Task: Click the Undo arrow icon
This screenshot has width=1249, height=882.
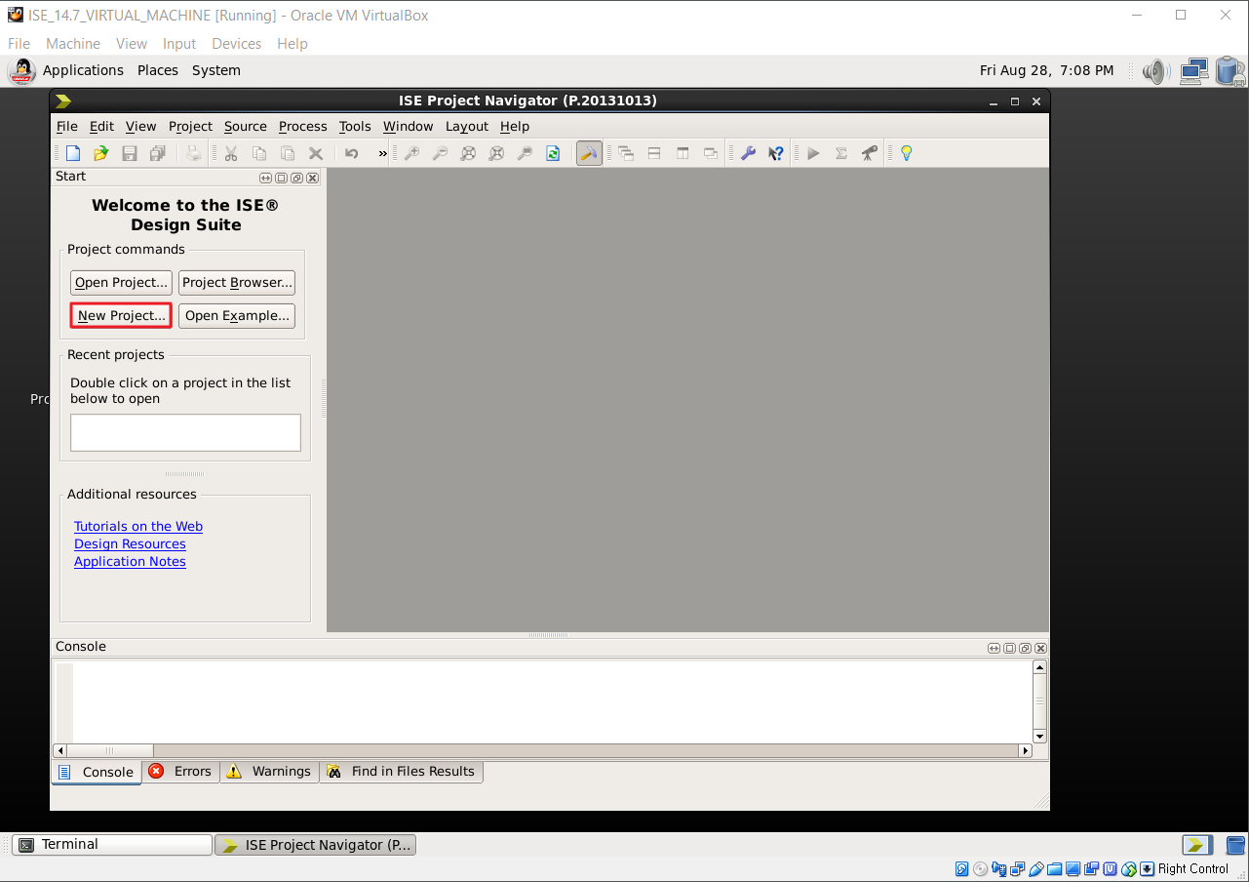Action: click(x=352, y=153)
